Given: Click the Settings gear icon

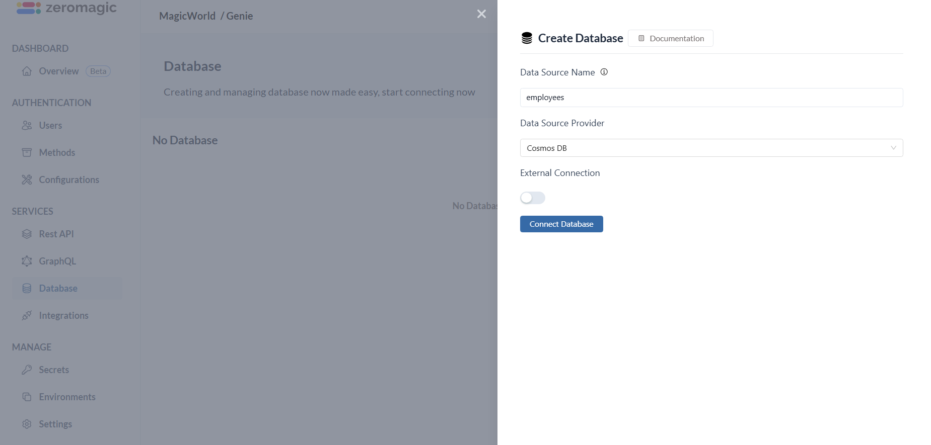Looking at the screenshot, I should 27,424.
